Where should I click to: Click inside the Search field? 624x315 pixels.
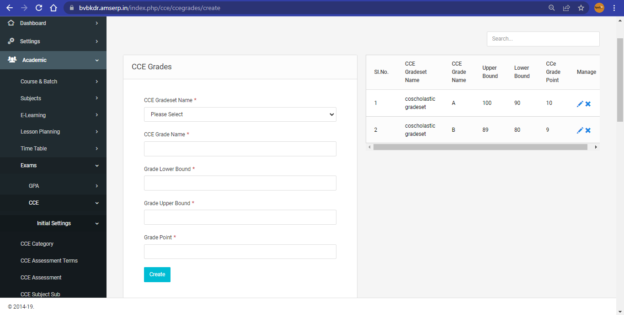543,39
